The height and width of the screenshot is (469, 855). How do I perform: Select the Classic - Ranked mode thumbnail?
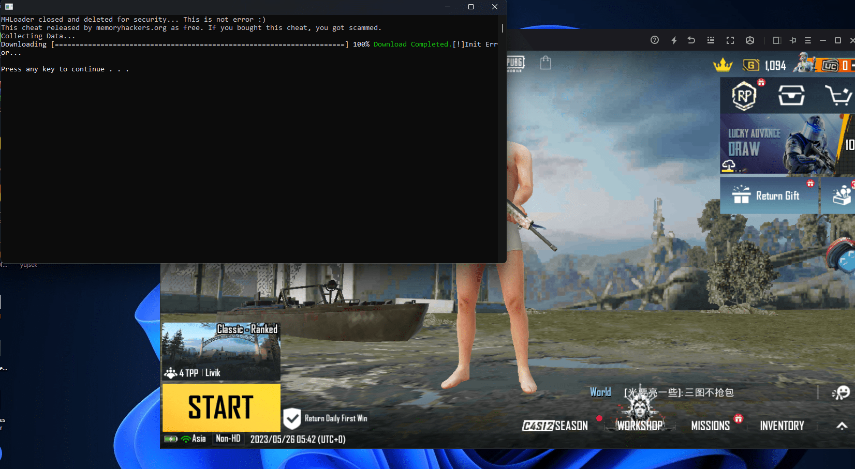click(x=222, y=352)
